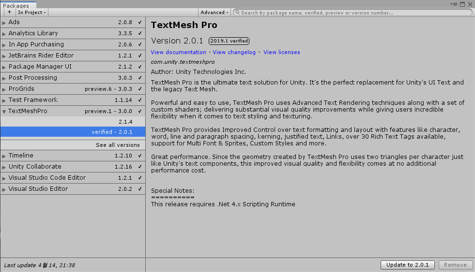The image size is (475, 272).
Task: Click the Ads installed checkmark icon
Action: point(140,22)
